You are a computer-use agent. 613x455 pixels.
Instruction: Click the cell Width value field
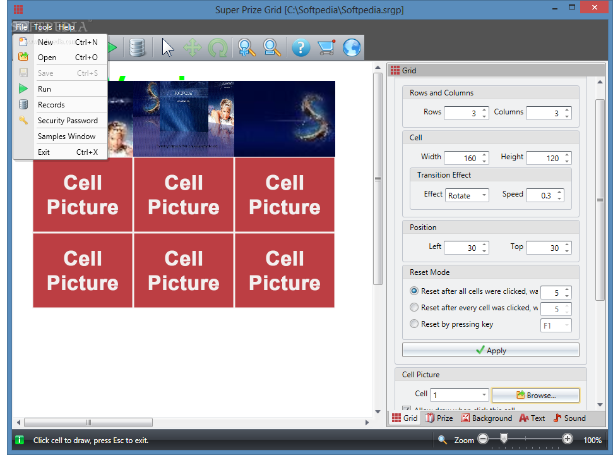[x=467, y=158]
